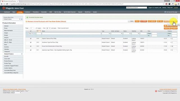Toggle the select-all checkbox in table header

31,31
